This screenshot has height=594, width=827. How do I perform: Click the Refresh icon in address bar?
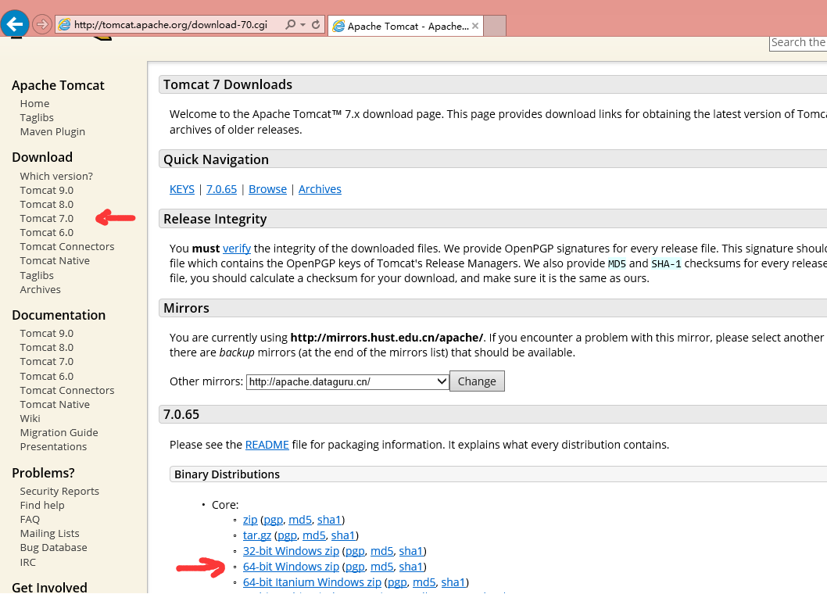pos(316,25)
